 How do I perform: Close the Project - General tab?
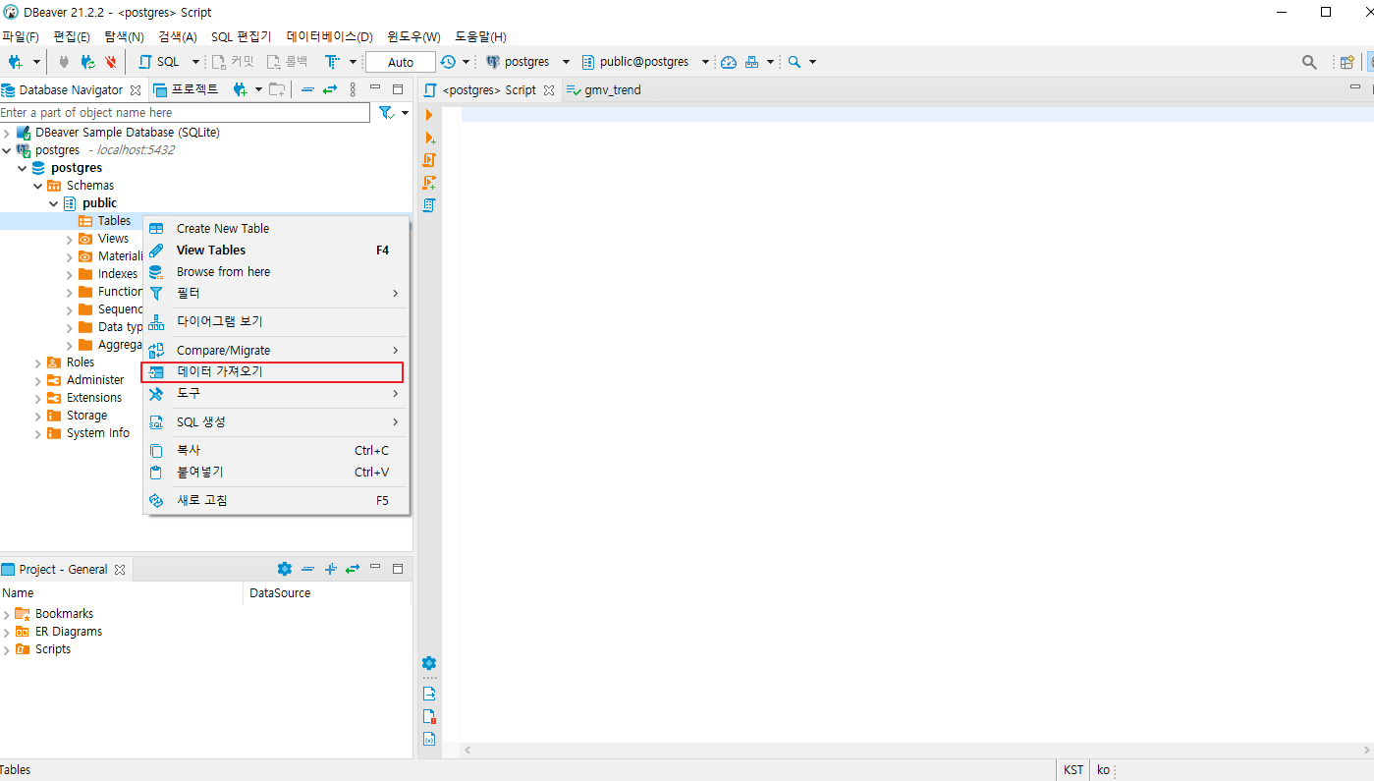click(x=120, y=570)
